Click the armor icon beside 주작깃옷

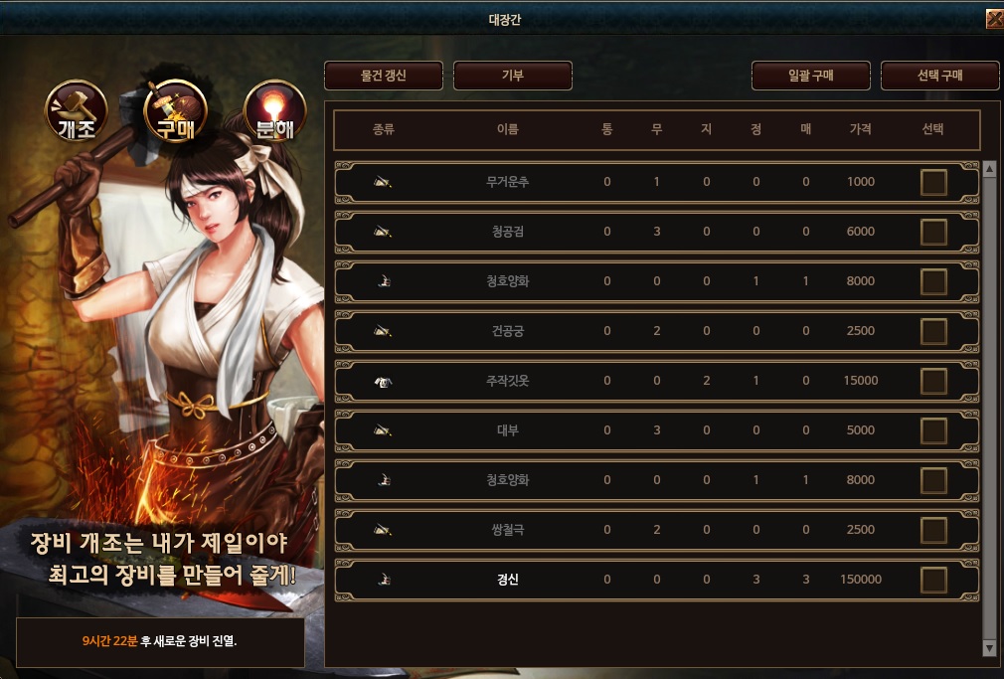[383, 382]
